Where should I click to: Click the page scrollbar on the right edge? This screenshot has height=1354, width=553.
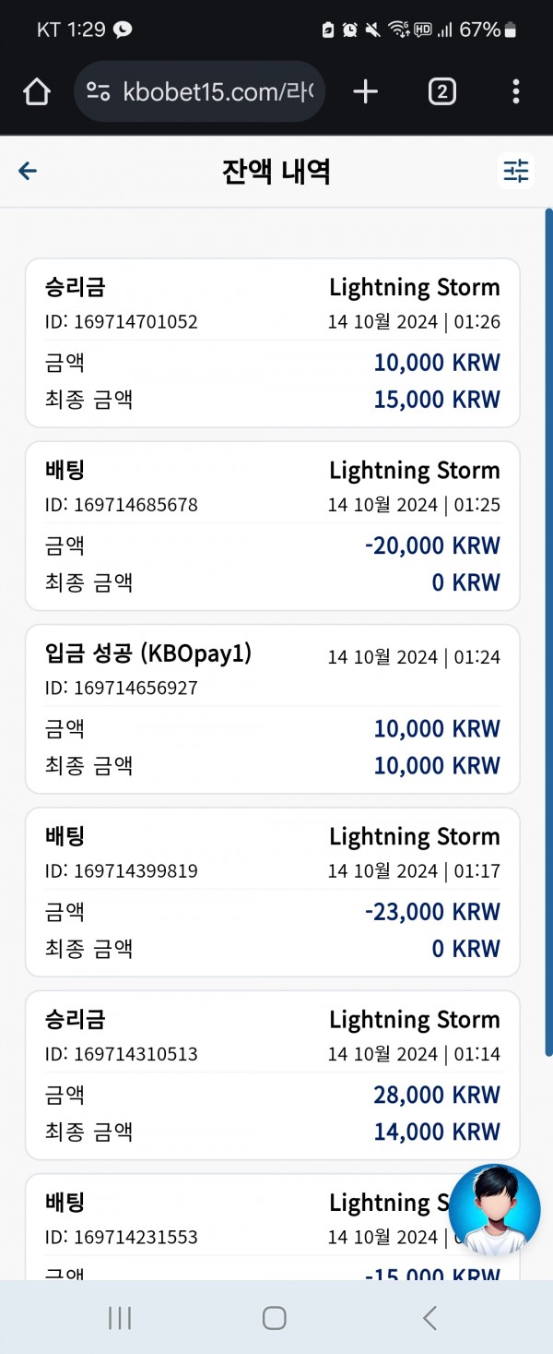pyautogui.click(x=548, y=632)
